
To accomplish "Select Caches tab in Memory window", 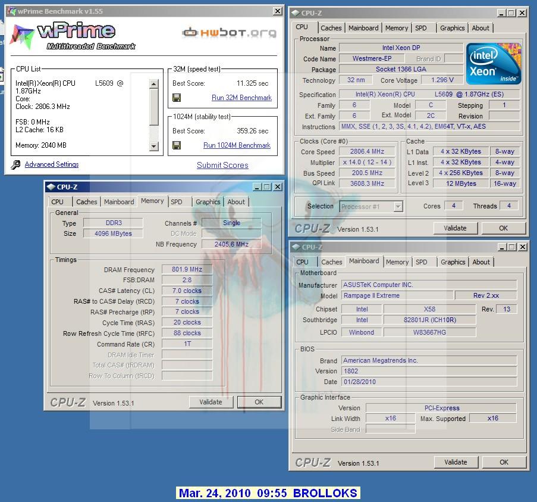I will coord(87,202).
